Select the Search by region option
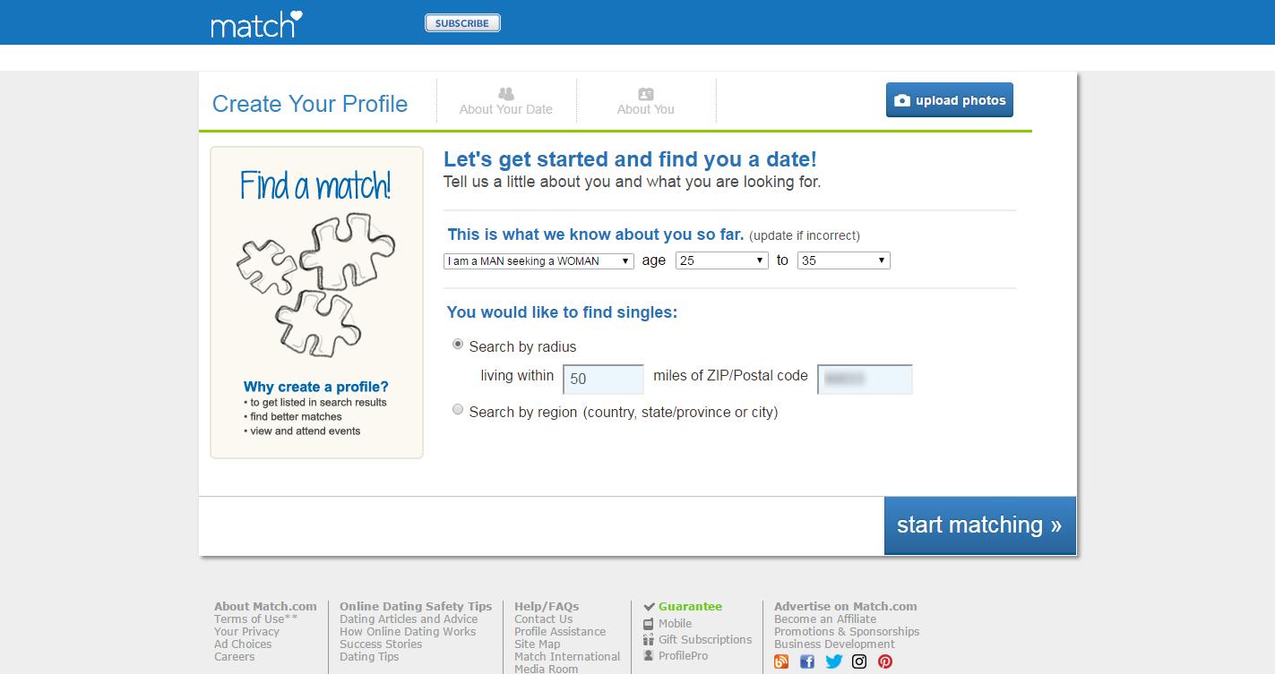1275x674 pixels. (458, 409)
